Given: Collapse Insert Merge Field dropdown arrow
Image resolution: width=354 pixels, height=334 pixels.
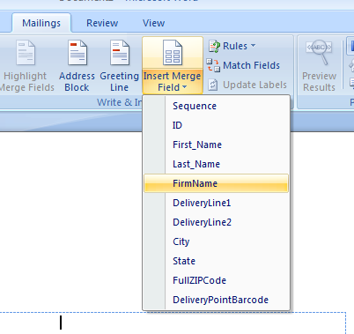Looking at the screenshot, I should 184,87.
